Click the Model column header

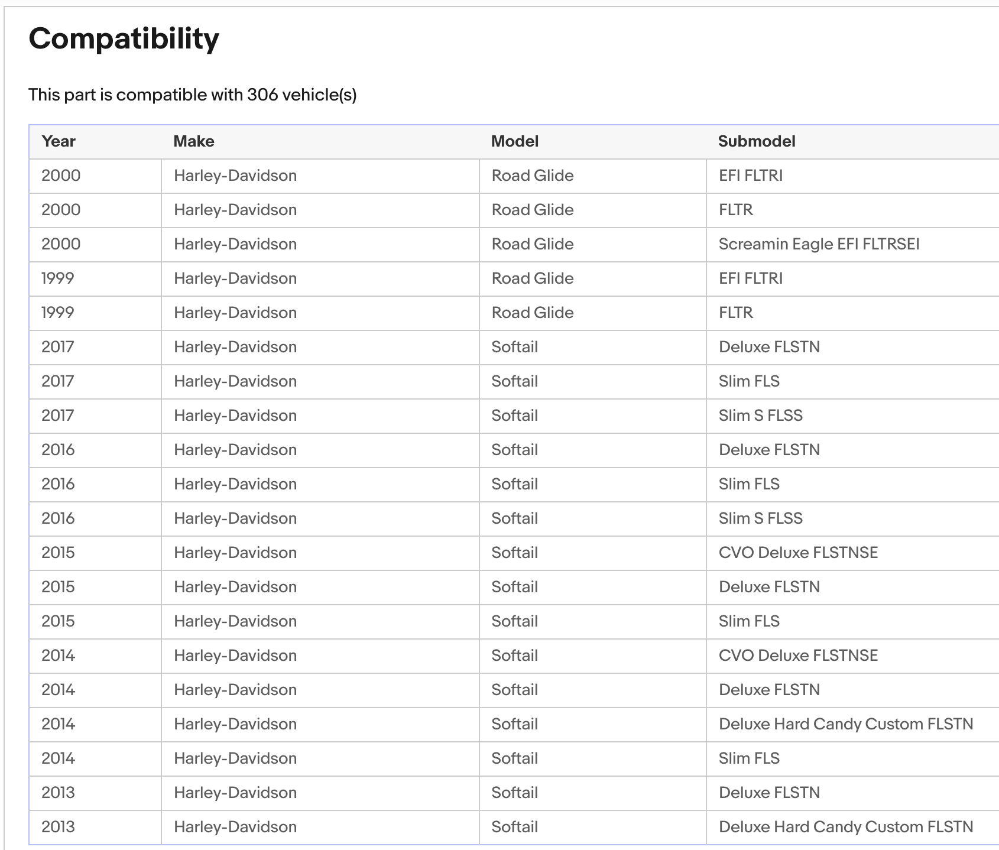click(514, 141)
